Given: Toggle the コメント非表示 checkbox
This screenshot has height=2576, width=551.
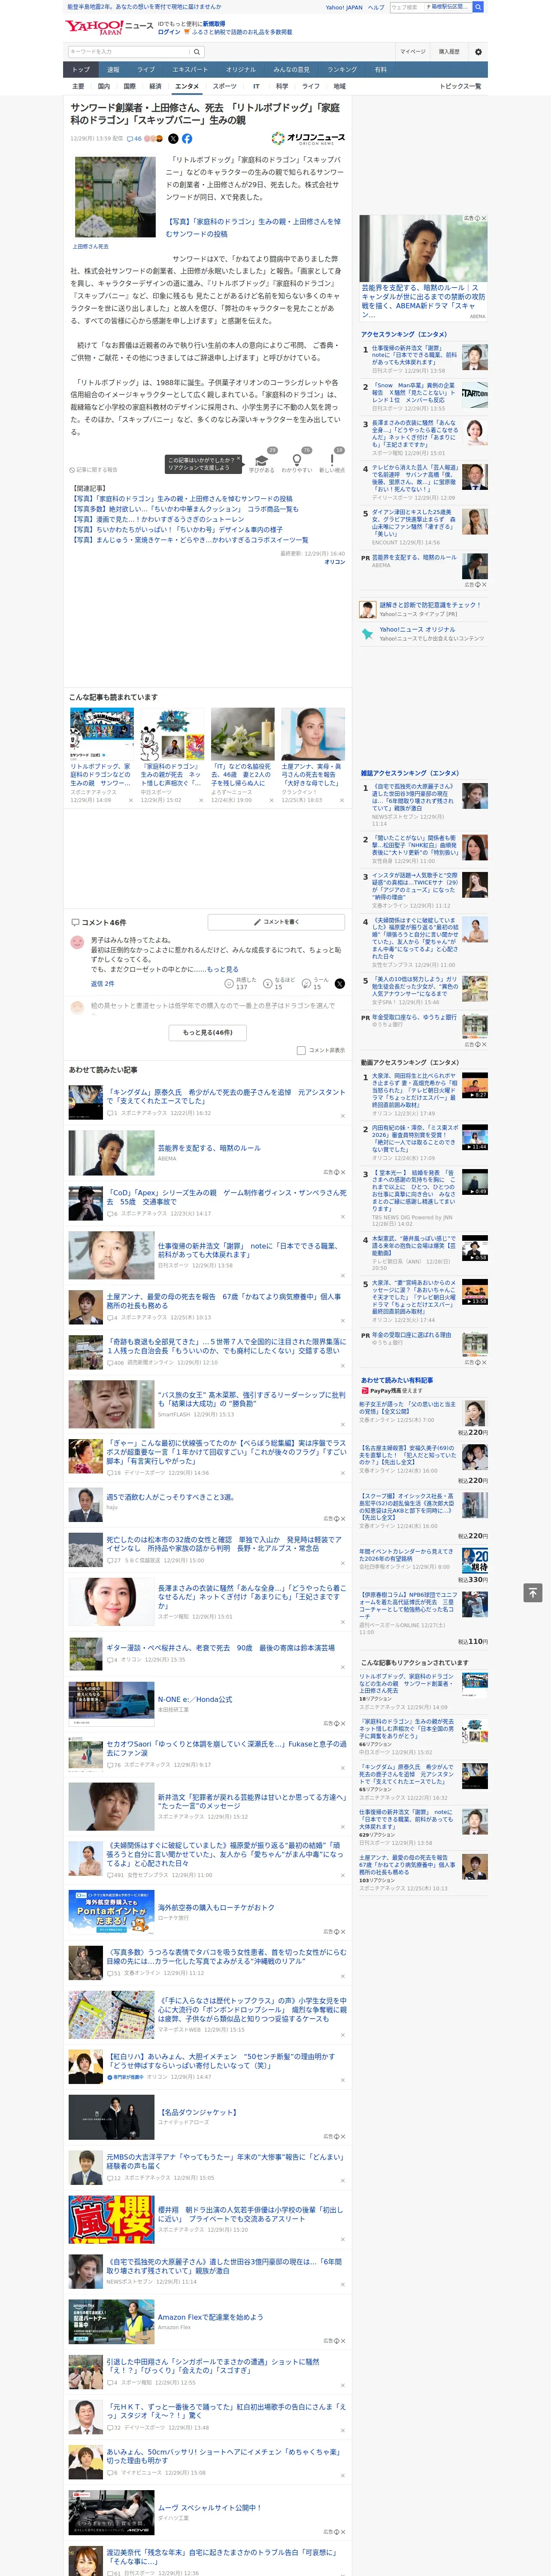Looking at the screenshot, I should tap(301, 1050).
